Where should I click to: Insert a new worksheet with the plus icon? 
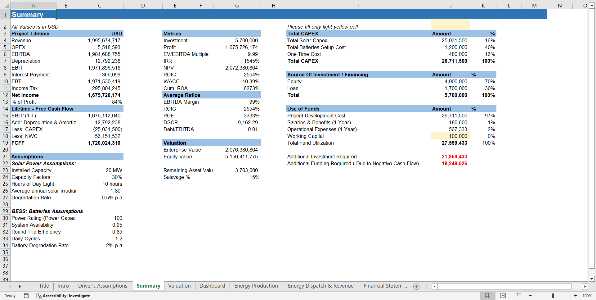click(x=416, y=286)
